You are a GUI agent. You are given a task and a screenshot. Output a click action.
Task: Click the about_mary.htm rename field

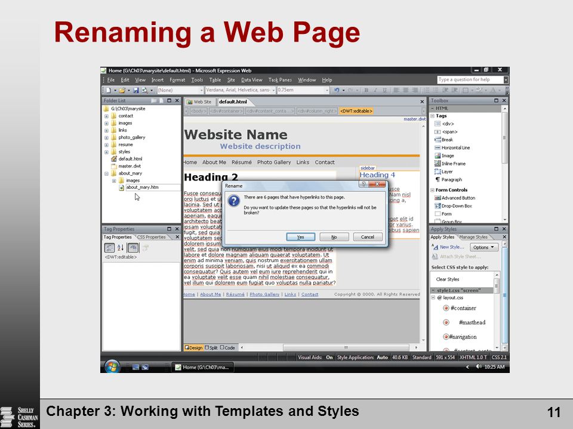[x=153, y=188]
